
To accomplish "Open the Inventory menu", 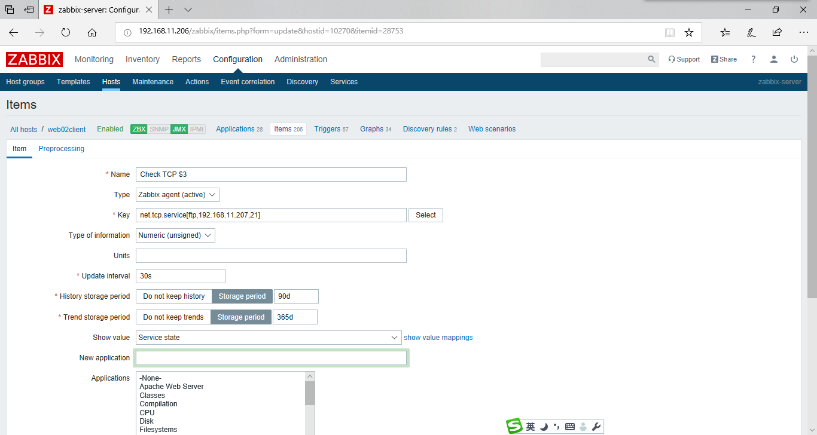I will click(142, 59).
